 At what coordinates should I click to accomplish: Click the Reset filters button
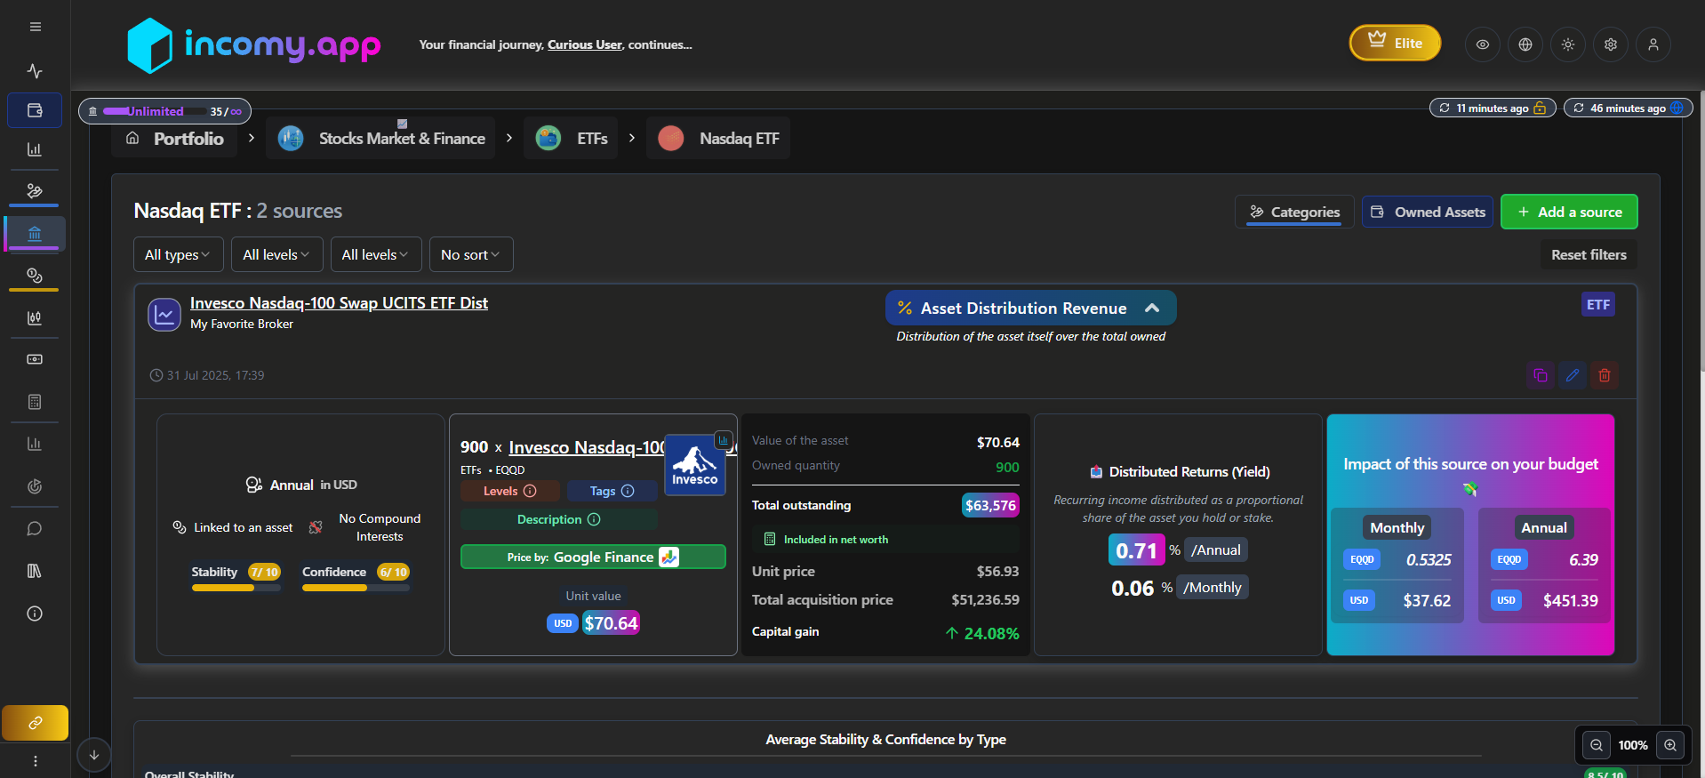(1589, 254)
